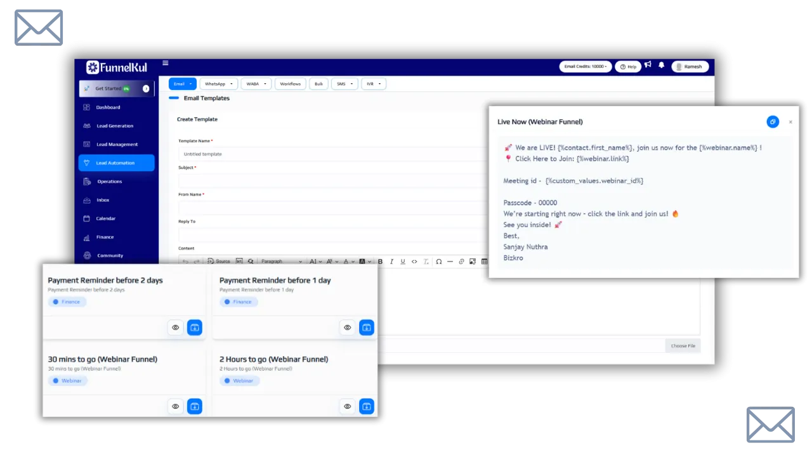Preview Payment Reminder before 2 days template
This screenshot has height=457, width=812.
176,328
